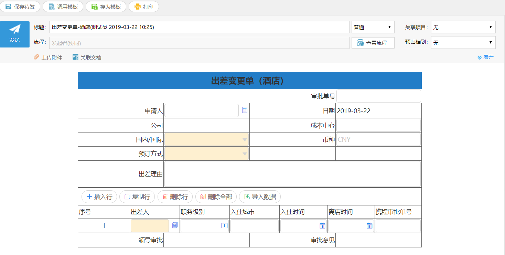
Task: Click Save as Draft button
Action: 20,7
